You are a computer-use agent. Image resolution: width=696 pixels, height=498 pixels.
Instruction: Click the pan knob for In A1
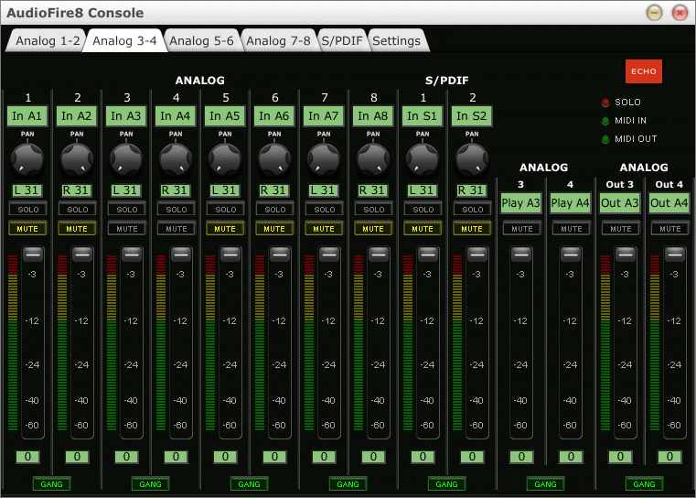(27, 158)
